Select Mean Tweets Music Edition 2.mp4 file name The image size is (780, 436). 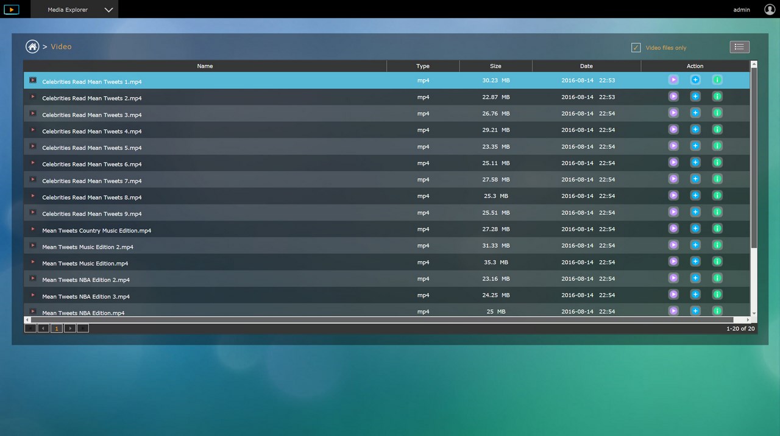point(88,247)
